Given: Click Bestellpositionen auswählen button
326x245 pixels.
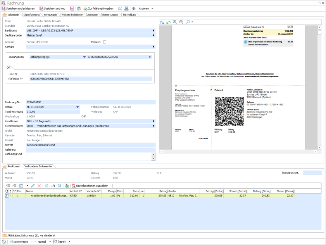Looking at the screenshot, I should [x=89, y=186].
